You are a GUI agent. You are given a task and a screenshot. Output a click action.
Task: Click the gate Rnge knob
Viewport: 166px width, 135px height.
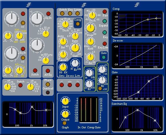(x=91, y=28)
